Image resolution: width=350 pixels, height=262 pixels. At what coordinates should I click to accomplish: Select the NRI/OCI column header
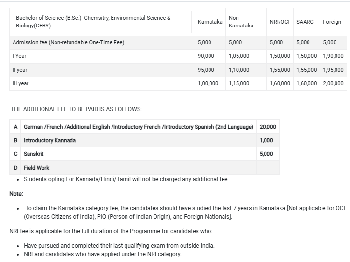[x=280, y=22]
